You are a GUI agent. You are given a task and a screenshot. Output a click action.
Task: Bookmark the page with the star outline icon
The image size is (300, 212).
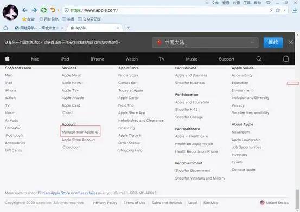278,10
